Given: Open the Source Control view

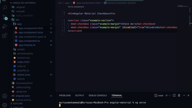Looking at the screenshot, I should point(5,17).
